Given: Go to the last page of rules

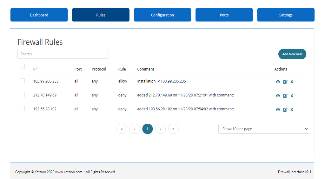Looking at the screenshot, I should click(x=173, y=129).
